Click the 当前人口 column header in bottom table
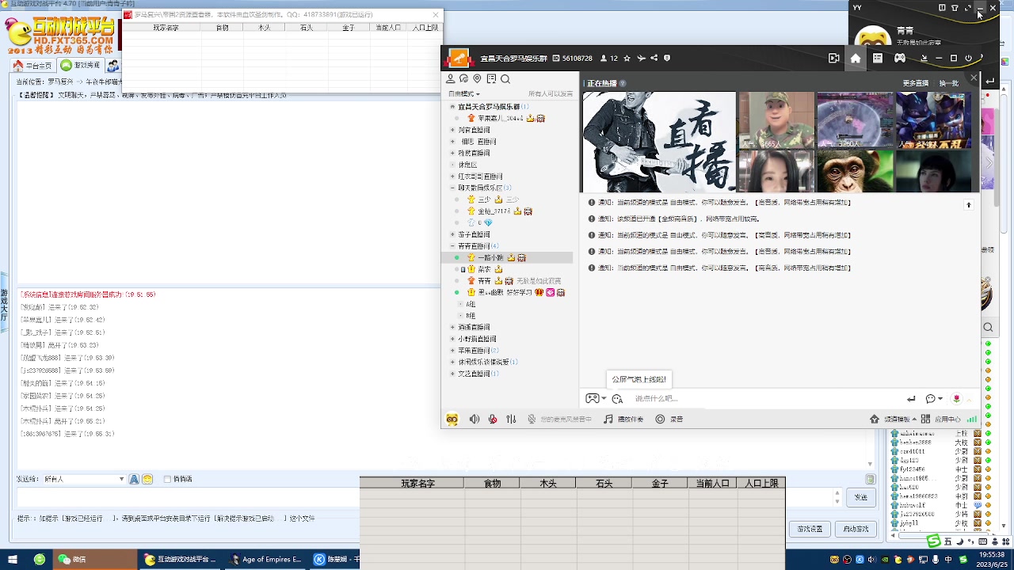Viewport: 1014px width, 570px height. click(x=712, y=483)
